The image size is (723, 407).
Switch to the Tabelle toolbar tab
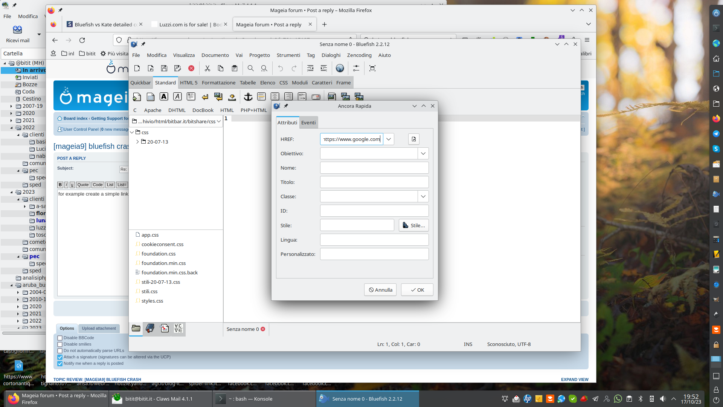point(248,83)
